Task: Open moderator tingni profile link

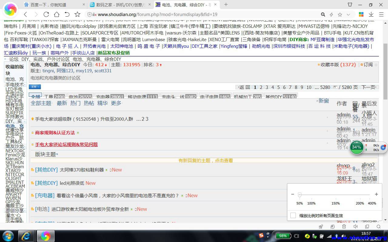Action: pyautogui.click(x=48, y=71)
